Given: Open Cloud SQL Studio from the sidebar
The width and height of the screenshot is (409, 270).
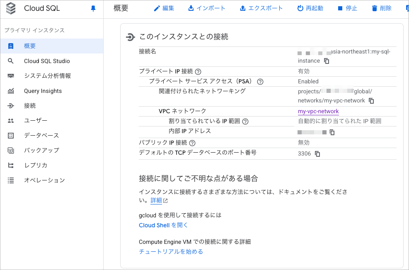Looking at the screenshot, I should pyautogui.click(x=52, y=61).
